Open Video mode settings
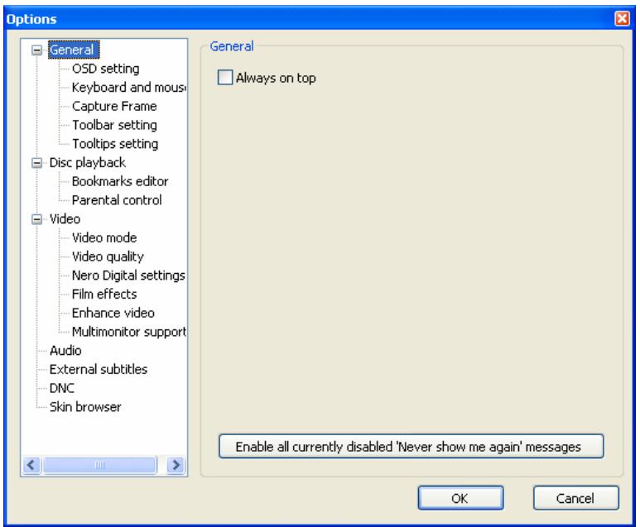This screenshot has height=527, width=640. [104, 237]
